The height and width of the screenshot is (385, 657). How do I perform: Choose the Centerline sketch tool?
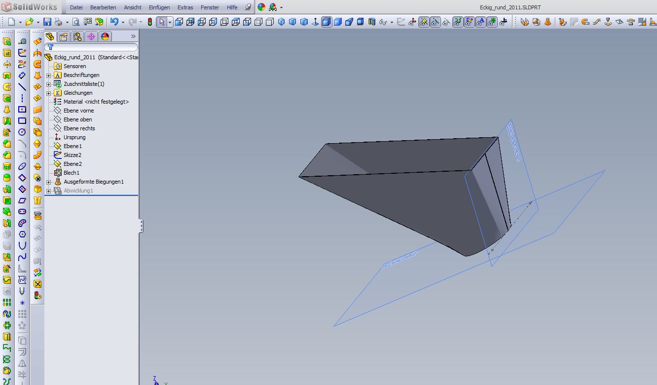click(x=22, y=98)
